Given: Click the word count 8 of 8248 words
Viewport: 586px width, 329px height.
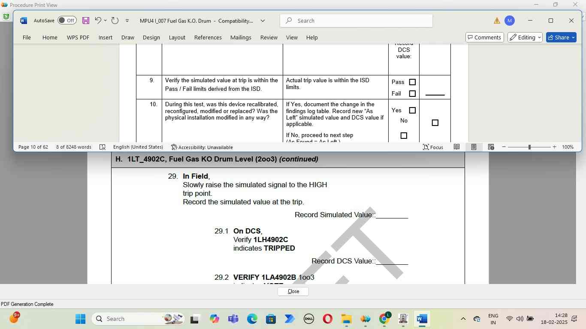Looking at the screenshot, I should pos(74,147).
